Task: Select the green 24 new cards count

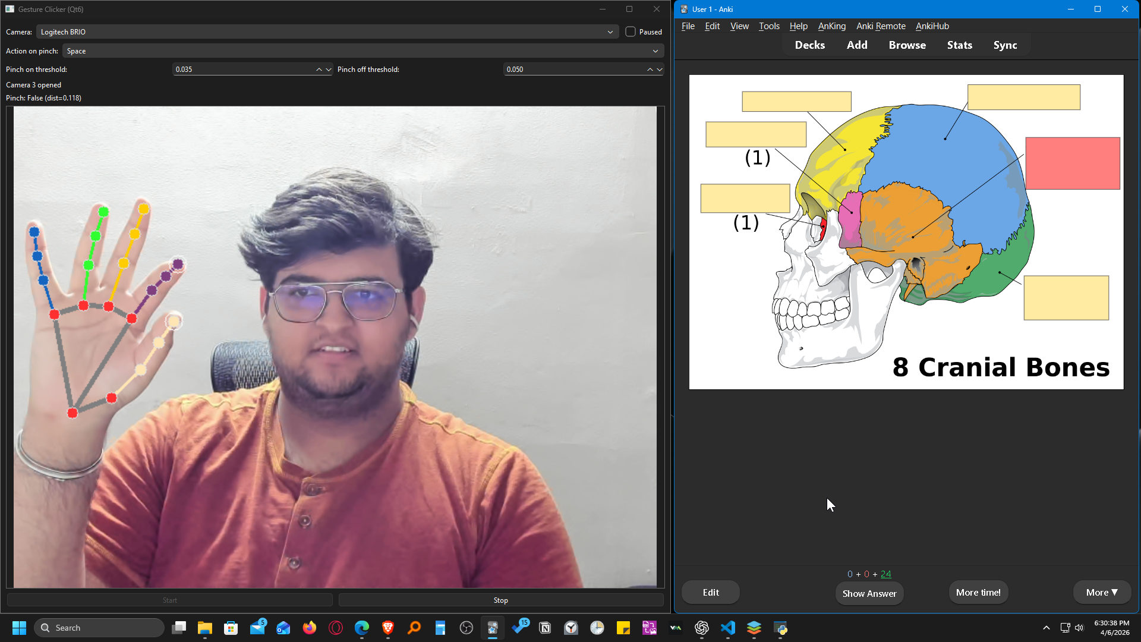Action: coord(885,574)
